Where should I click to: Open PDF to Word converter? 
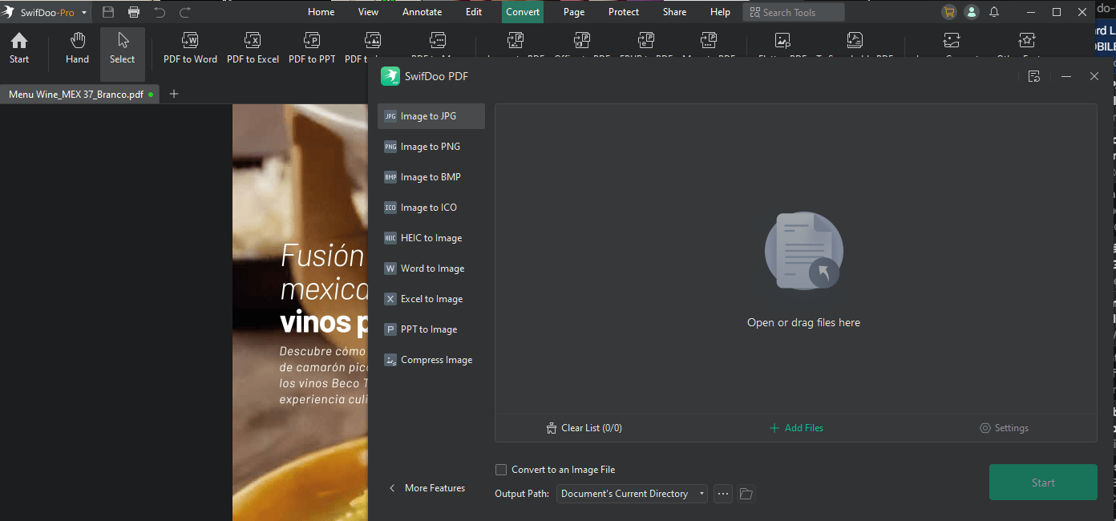click(x=190, y=48)
